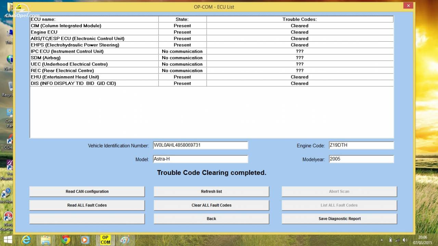This screenshot has height=246, width=438.
Task: Click the 'ECU name:' column header
Action: 94,19
